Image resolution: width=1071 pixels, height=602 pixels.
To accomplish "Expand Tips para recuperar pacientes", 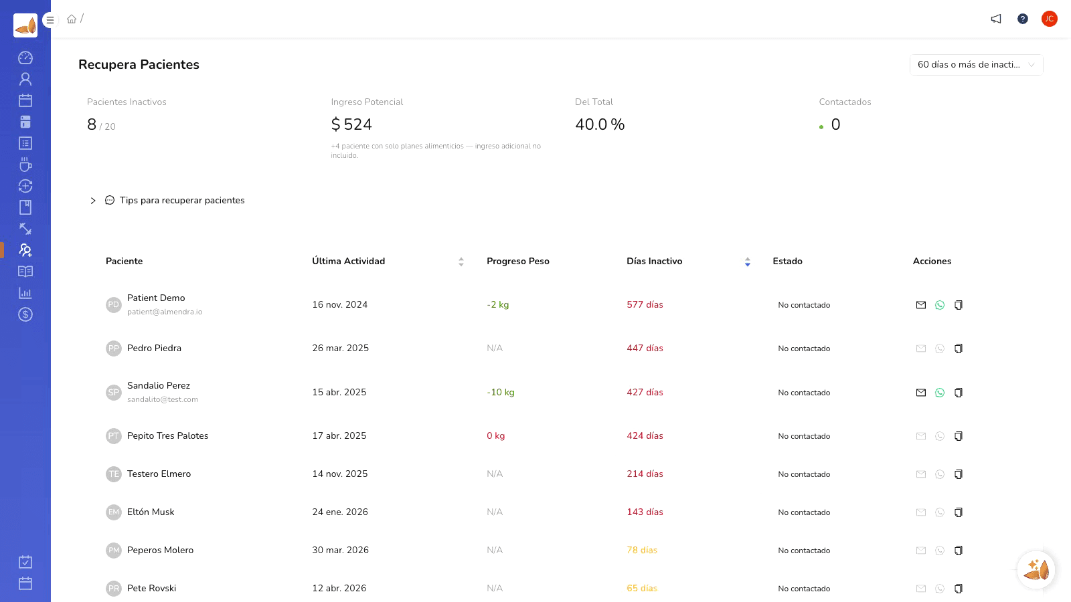I will click(167, 201).
